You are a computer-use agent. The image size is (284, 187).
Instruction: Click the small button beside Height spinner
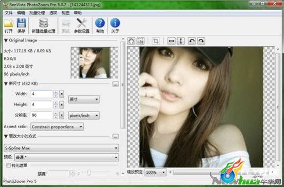tap(62, 105)
